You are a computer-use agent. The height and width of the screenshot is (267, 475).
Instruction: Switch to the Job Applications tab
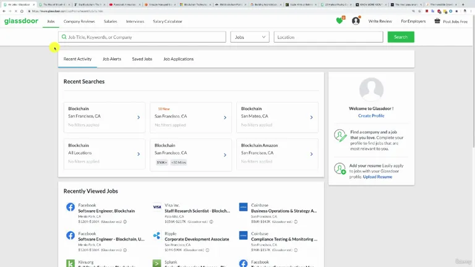click(178, 59)
